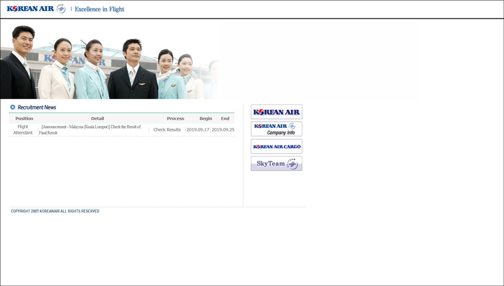This screenshot has height=286, width=504.
Task: Click the SkyTeam emblem beside the header logo
Action: (61, 9)
